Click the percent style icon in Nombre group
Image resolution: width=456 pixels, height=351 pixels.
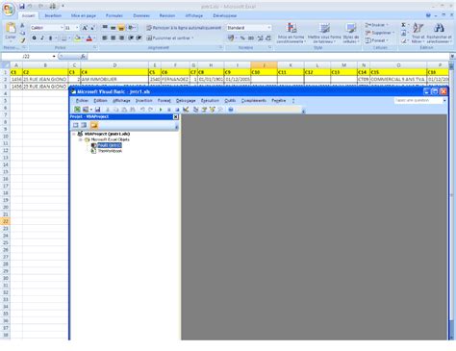coord(242,38)
